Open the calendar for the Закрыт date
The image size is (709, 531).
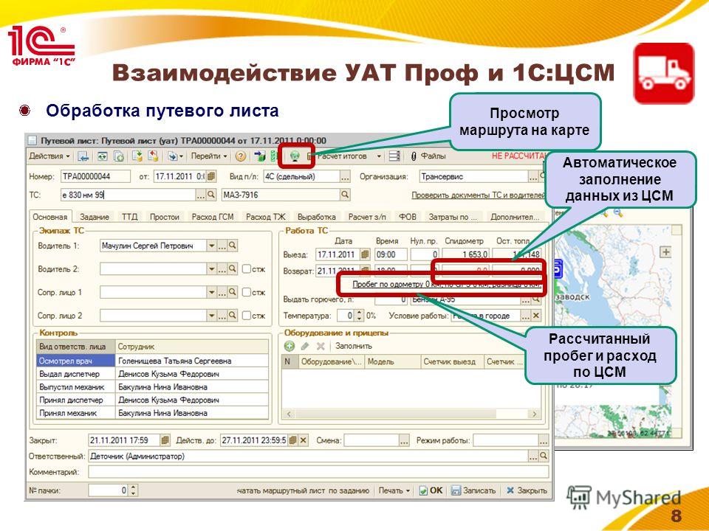165,440
